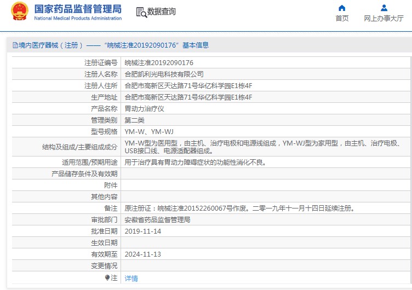Select registration number value 皖械注准20192090176
Screen dimensions: 412x290
[159, 63]
